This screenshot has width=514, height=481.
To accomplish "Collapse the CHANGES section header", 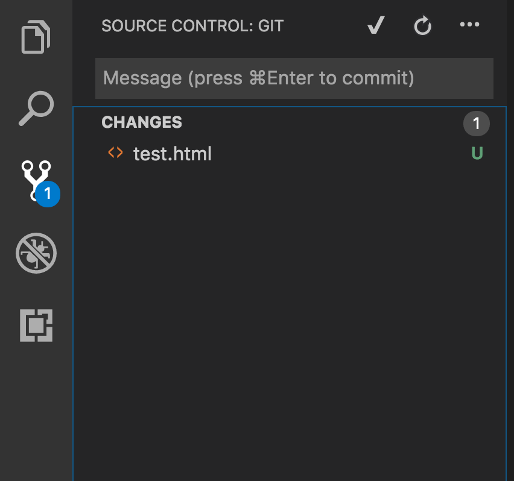I will [x=142, y=122].
